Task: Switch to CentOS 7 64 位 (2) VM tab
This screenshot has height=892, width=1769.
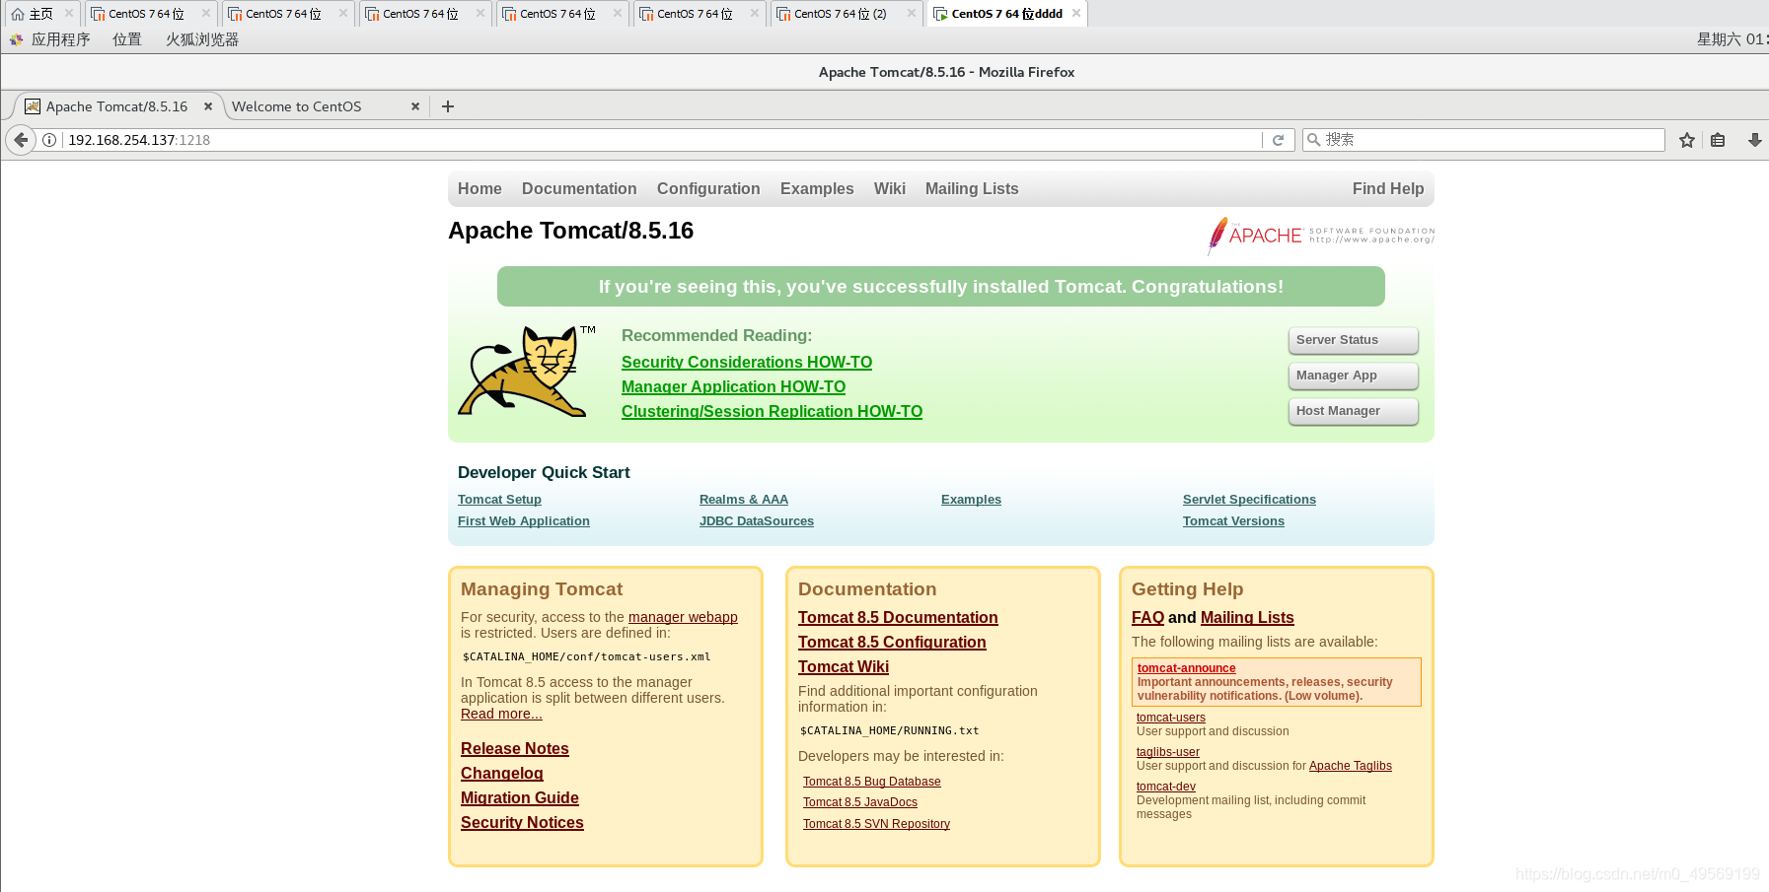Action: (840, 14)
